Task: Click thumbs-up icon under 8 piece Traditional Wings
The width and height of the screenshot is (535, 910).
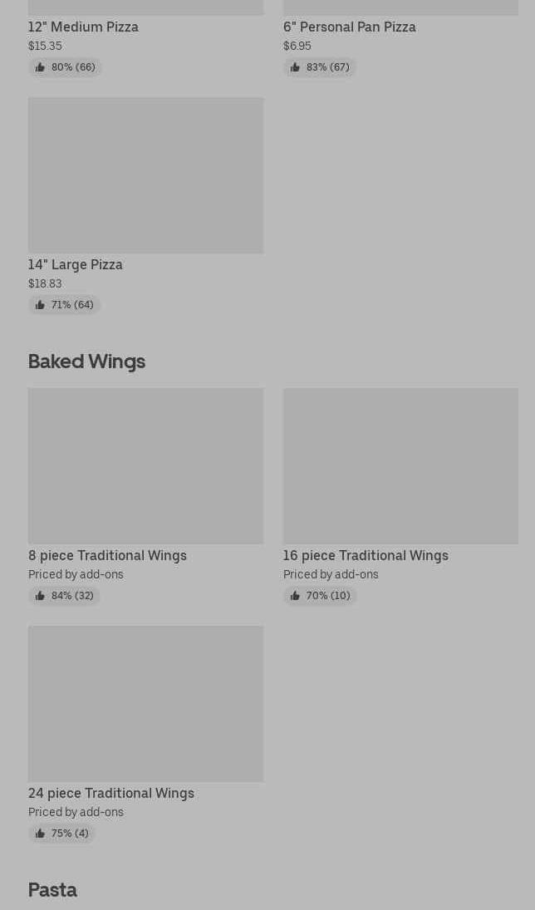Action: 40,596
